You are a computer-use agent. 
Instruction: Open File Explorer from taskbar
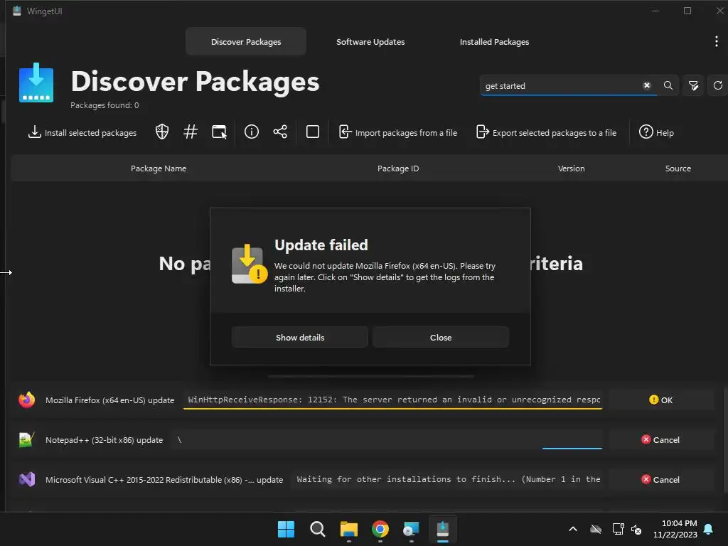pos(348,529)
